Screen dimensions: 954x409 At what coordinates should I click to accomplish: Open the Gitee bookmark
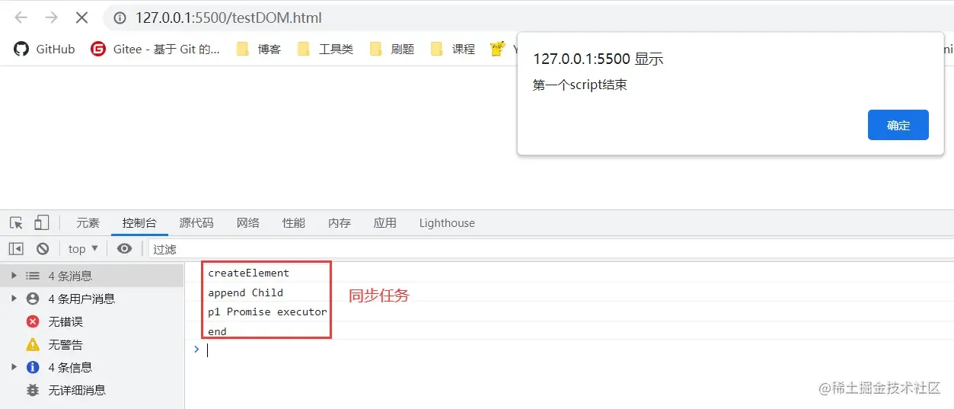pyautogui.click(x=155, y=49)
